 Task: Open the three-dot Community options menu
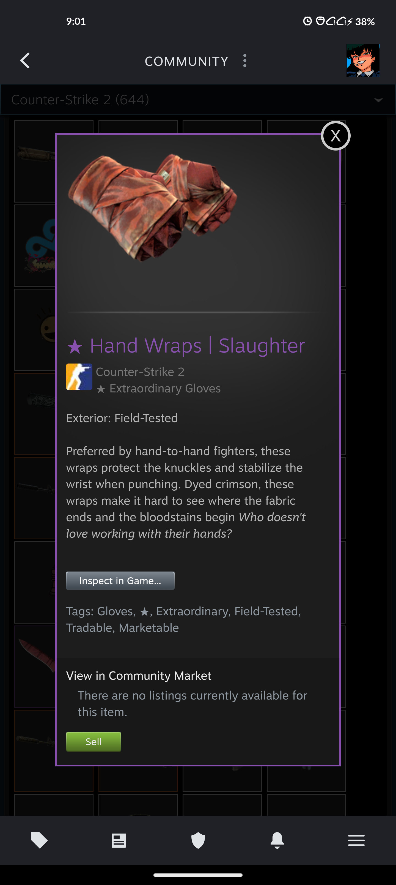[244, 61]
